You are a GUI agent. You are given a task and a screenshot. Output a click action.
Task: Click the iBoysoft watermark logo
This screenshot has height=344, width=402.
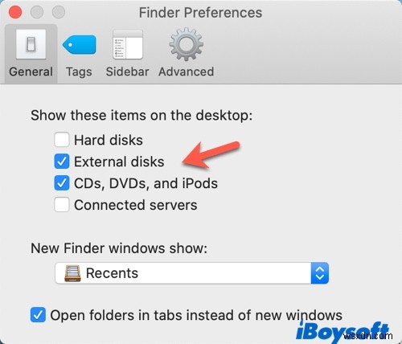(x=343, y=332)
